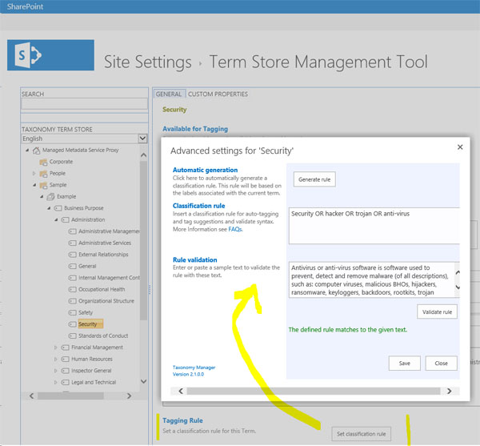
Task: Click the Administration term tag icon
Action: click(65, 220)
